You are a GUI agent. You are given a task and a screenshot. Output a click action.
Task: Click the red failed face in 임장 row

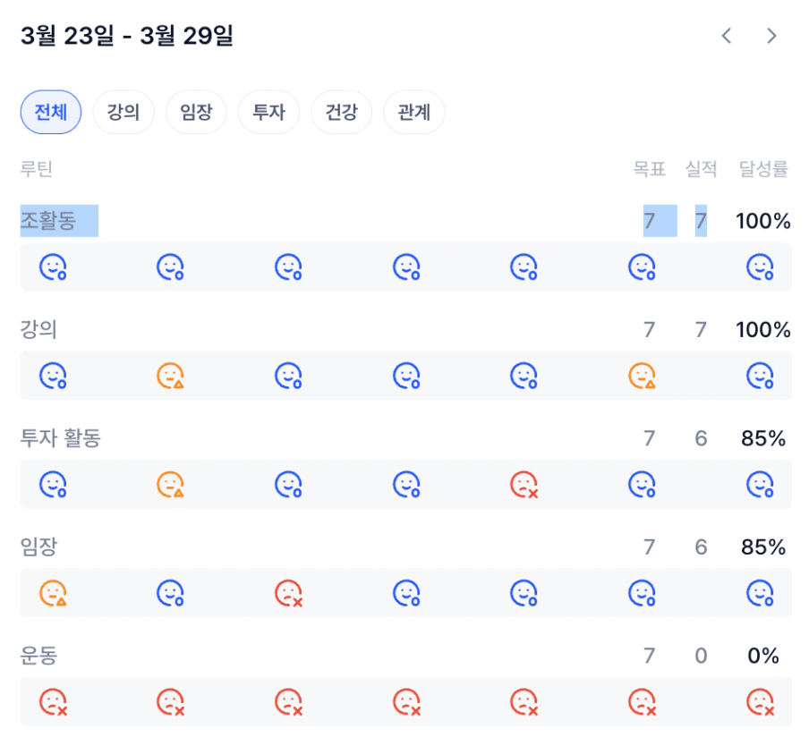point(288,593)
